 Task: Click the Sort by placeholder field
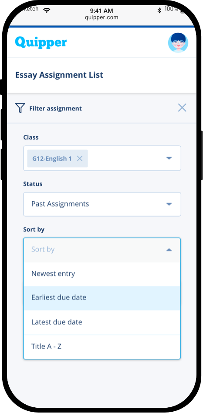click(102, 250)
